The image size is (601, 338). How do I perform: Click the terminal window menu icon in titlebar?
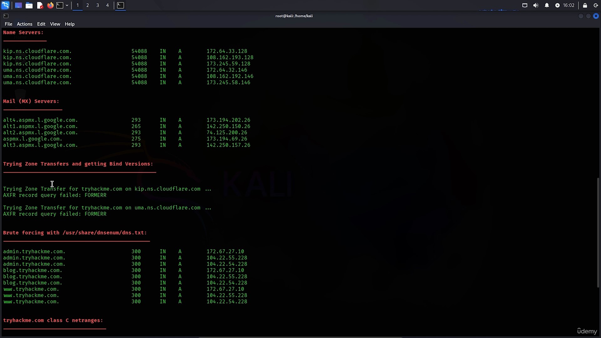6,16
